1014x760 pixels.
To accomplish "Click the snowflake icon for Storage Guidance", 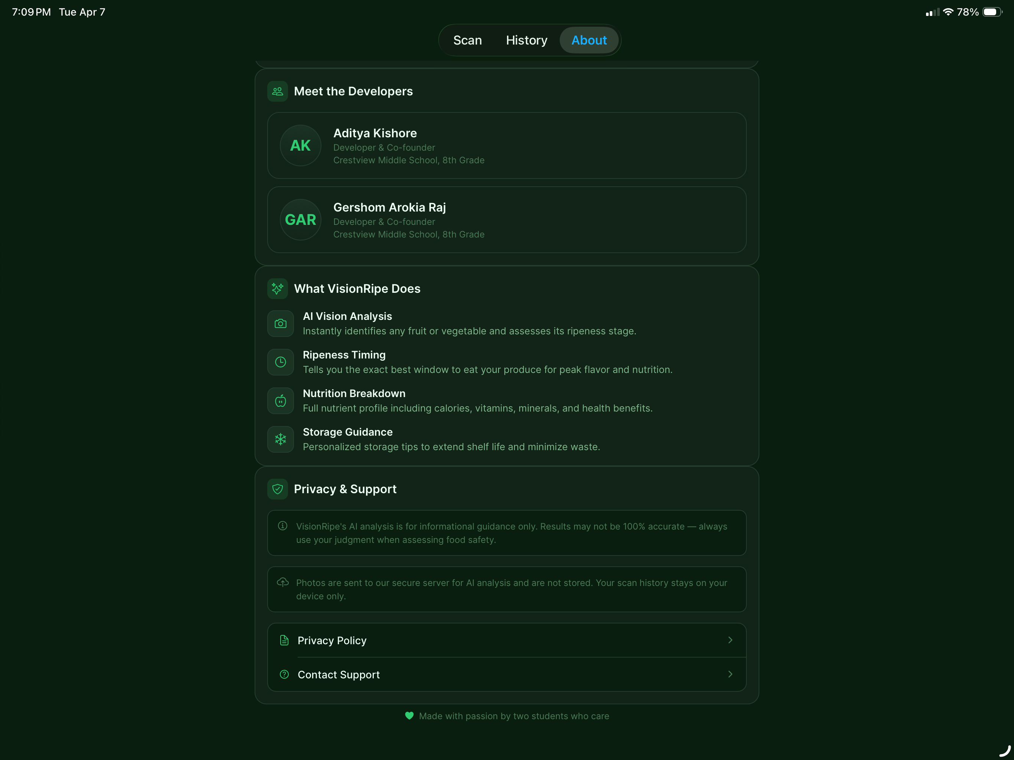I will [280, 439].
